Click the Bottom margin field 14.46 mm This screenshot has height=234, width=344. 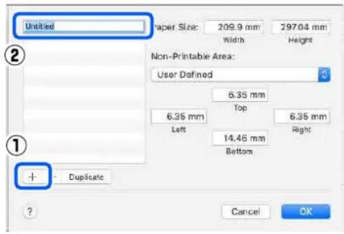pyautogui.click(x=240, y=138)
